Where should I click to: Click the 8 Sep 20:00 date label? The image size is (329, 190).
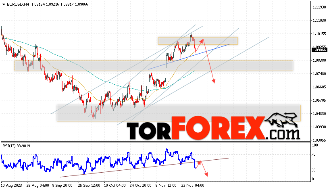[62, 186]
